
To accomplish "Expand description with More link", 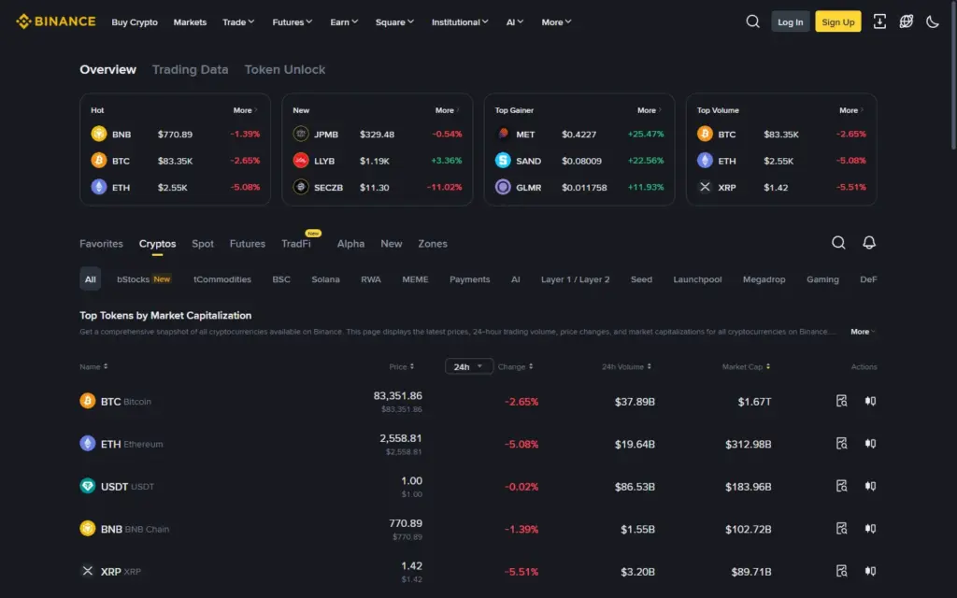I will (x=863, y=332).
